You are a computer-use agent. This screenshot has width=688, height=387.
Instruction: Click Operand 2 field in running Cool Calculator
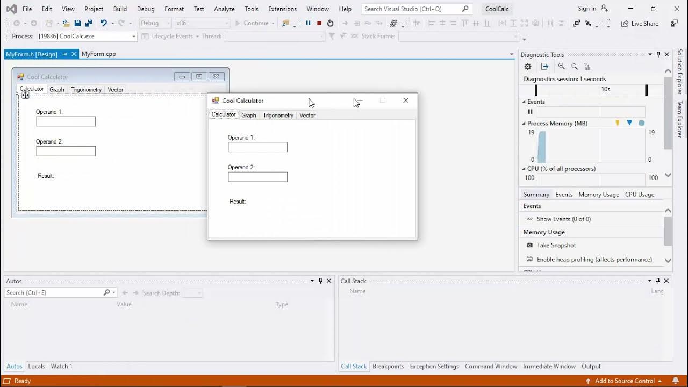point(257,177)
